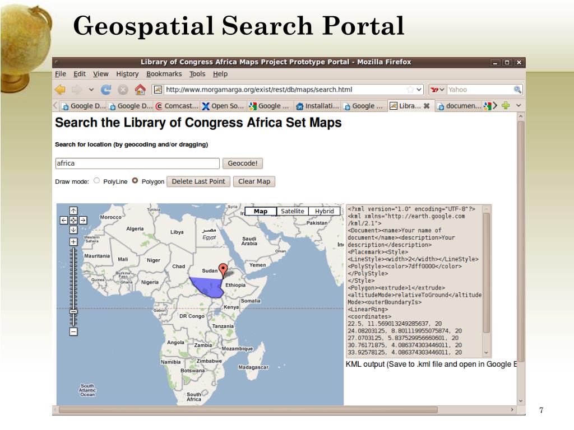
Task: Click the page horizontal scrollbar
Action: pyautogui.click(x=248, y=410)
